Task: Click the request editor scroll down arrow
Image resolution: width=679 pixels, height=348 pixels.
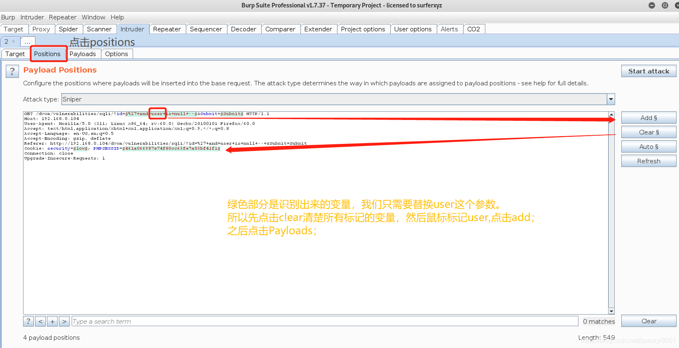Action: click(611, 311)
